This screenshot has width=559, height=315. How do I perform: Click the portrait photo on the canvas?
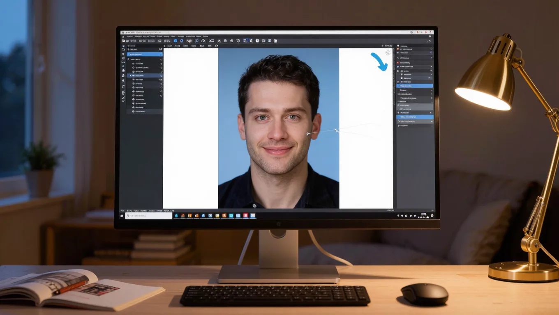click(279, 128)
